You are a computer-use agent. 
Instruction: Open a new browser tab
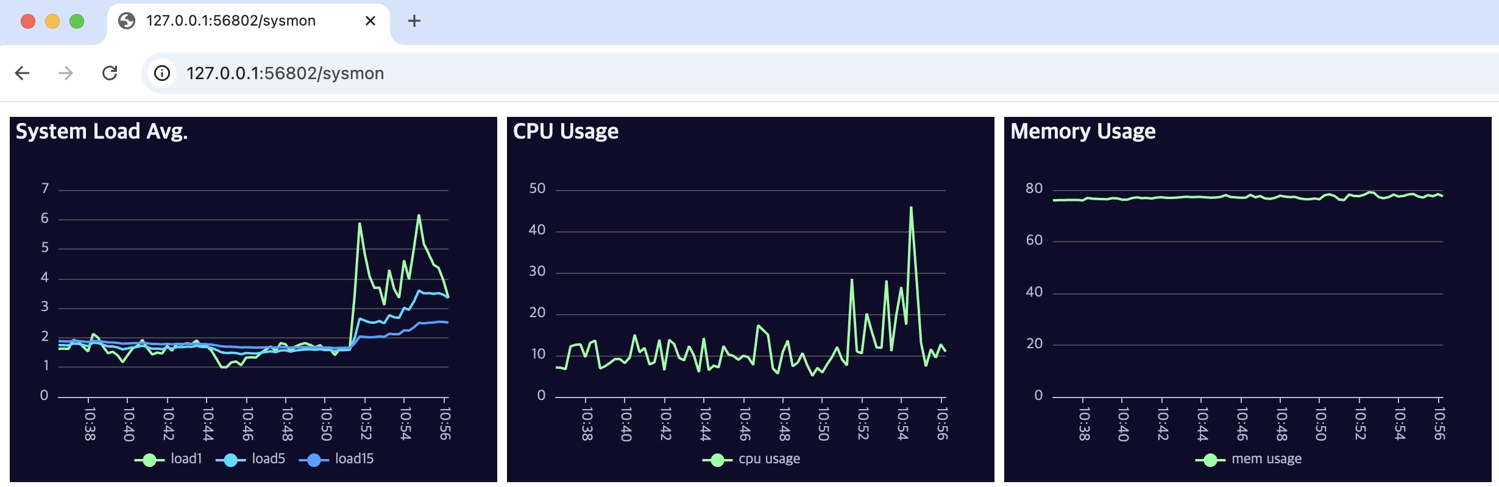[414, 21]
